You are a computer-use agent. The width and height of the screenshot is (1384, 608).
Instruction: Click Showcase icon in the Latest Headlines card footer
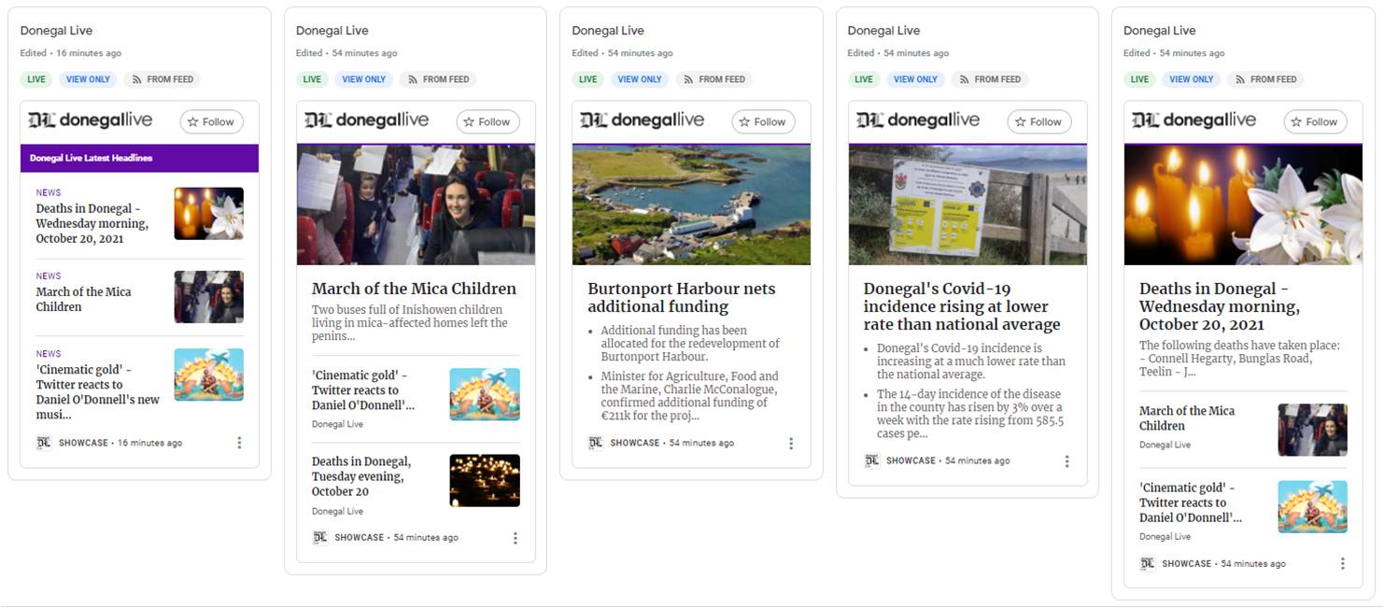(x=44, y=443)
